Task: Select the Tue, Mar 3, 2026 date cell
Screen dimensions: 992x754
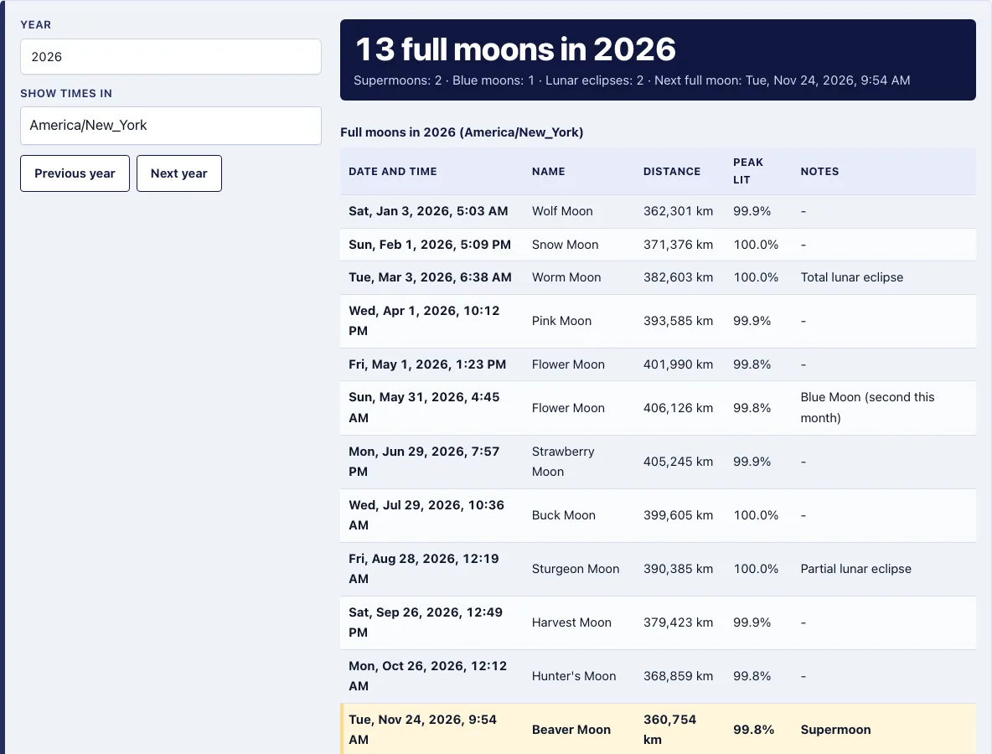Action: point(430,277)
